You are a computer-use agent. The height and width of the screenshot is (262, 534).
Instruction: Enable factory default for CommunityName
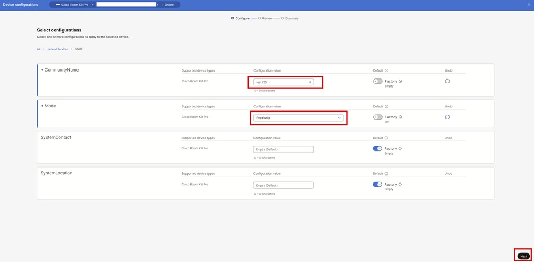pos(377,81)
